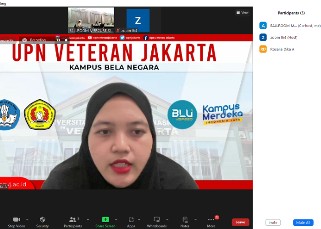The width and height of the screenshot is (321, 229).
Task: Click the Stop Video camera icon
Action: [17, 219]
